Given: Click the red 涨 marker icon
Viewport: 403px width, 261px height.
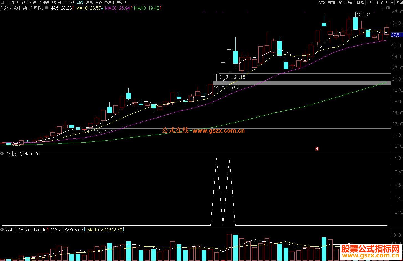Looking at the screenshot, I should click(x=317, y=149).
